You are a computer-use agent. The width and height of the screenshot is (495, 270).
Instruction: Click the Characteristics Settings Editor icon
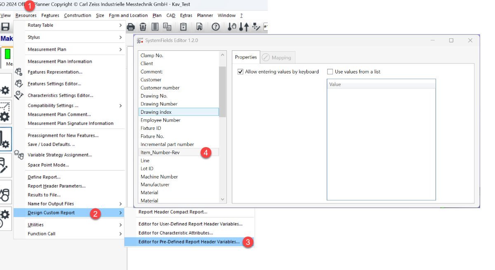pyautogui.click(x=19, y=95)
